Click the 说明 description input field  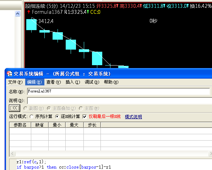[x=120, y=101]
